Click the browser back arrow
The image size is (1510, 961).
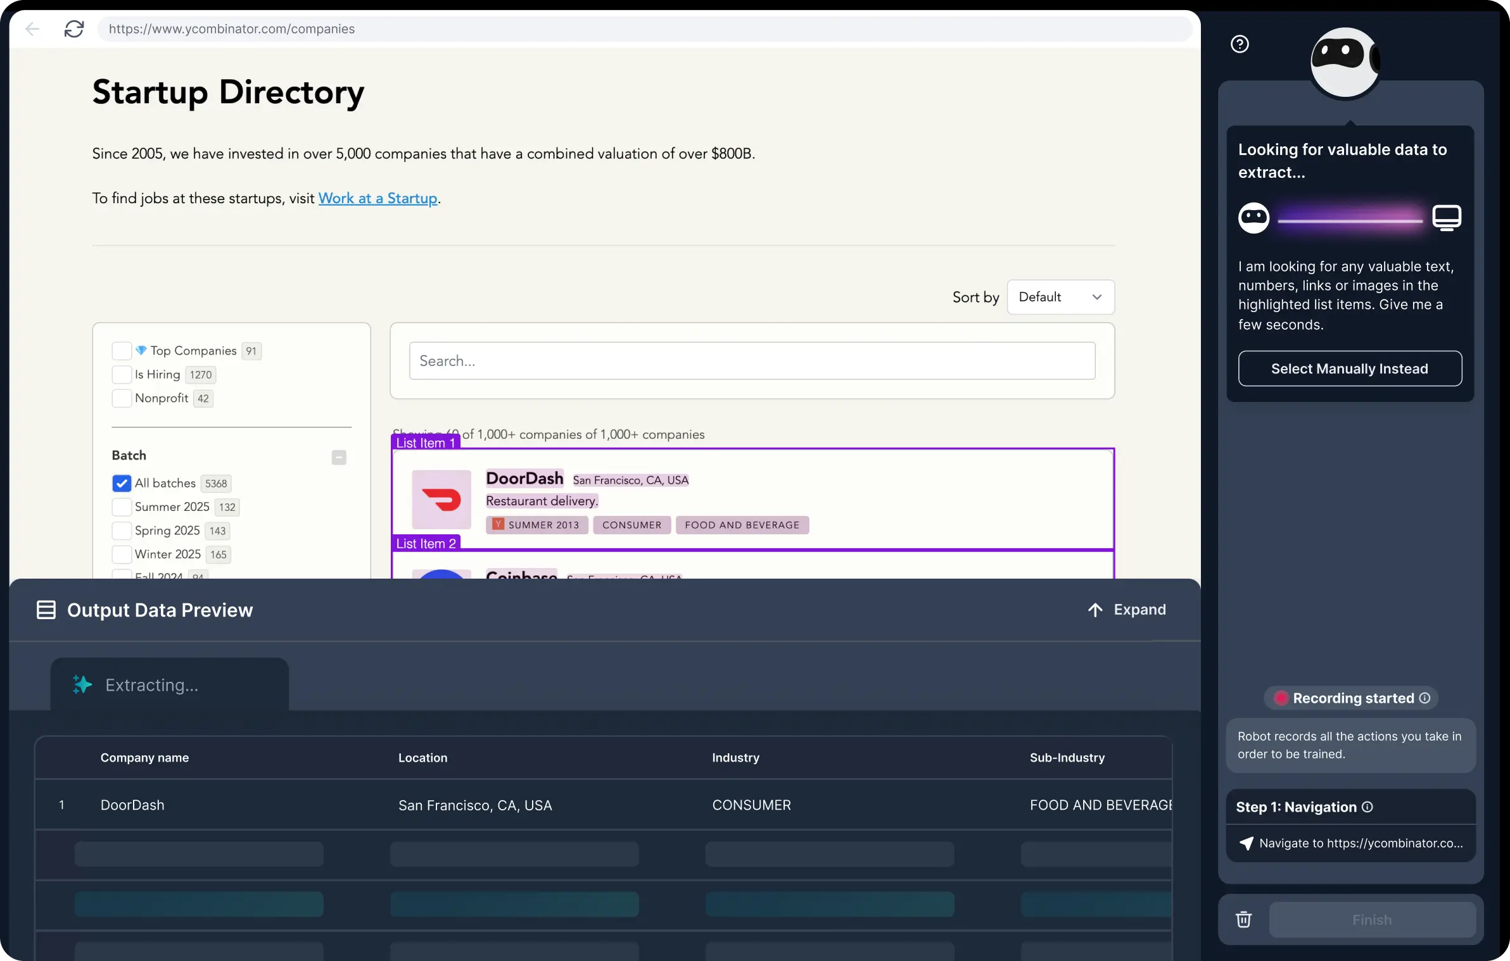(x=32, y=28)
